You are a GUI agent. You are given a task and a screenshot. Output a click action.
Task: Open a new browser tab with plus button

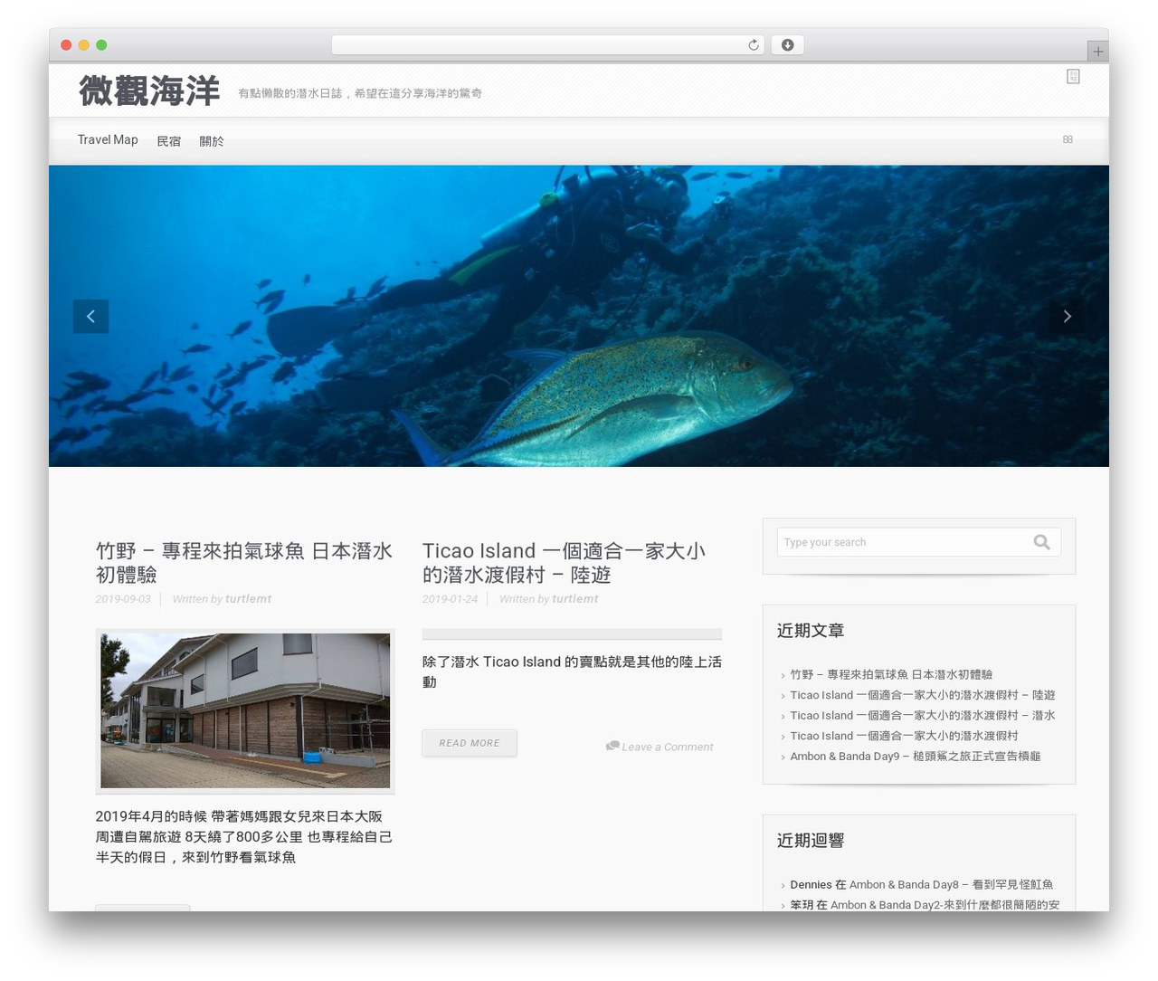1097,52
